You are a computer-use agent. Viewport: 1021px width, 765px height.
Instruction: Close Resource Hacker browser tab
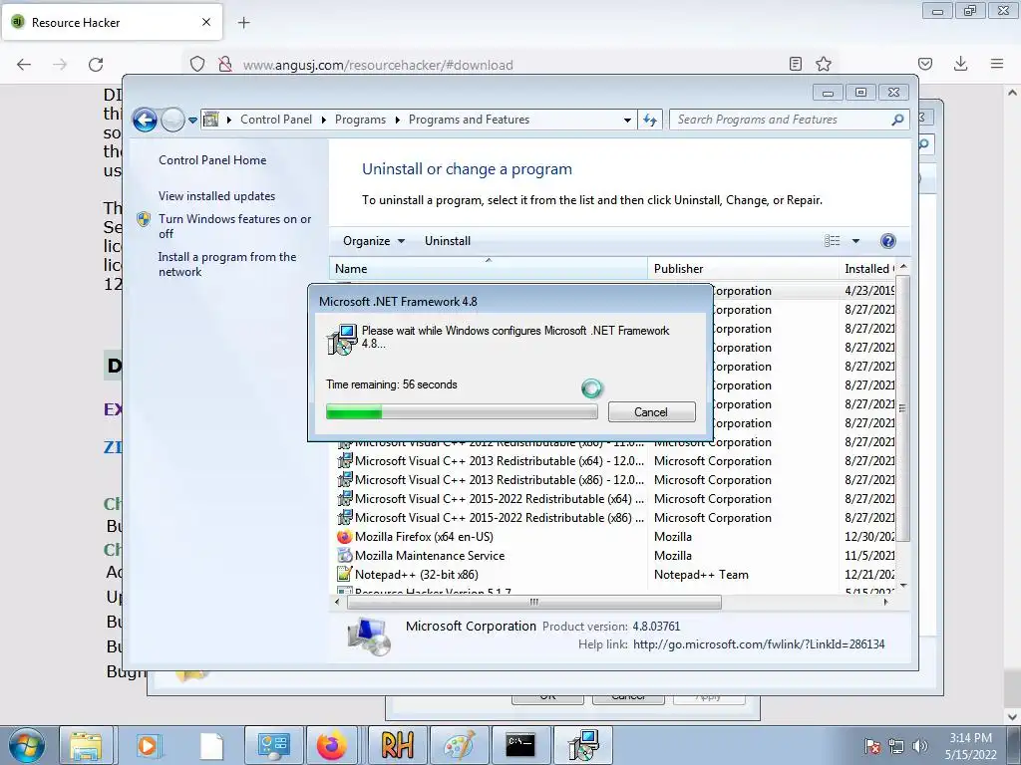[206, 22]
